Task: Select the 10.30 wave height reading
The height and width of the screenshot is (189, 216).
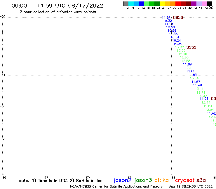Action: coord(178,44)
